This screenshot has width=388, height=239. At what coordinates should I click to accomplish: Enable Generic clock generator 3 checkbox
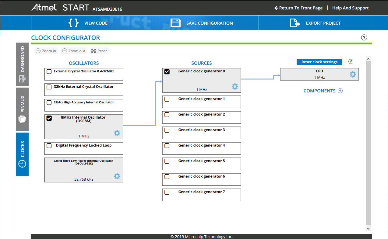[x=167, y=130]
